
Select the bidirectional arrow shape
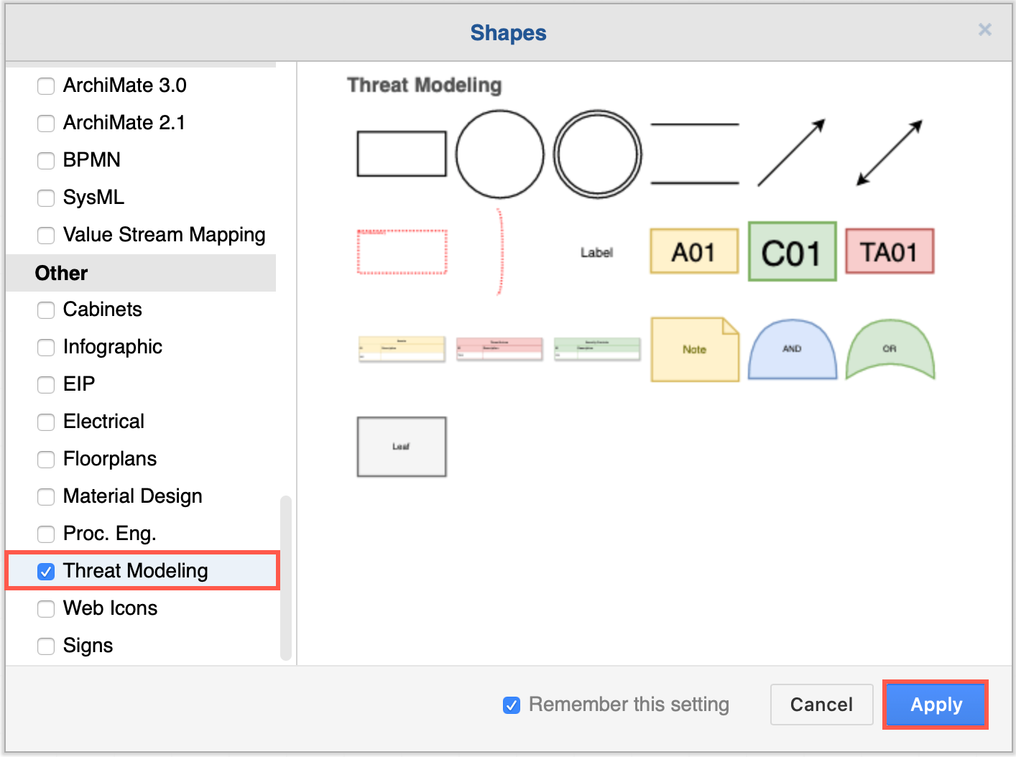coord(889,153)
